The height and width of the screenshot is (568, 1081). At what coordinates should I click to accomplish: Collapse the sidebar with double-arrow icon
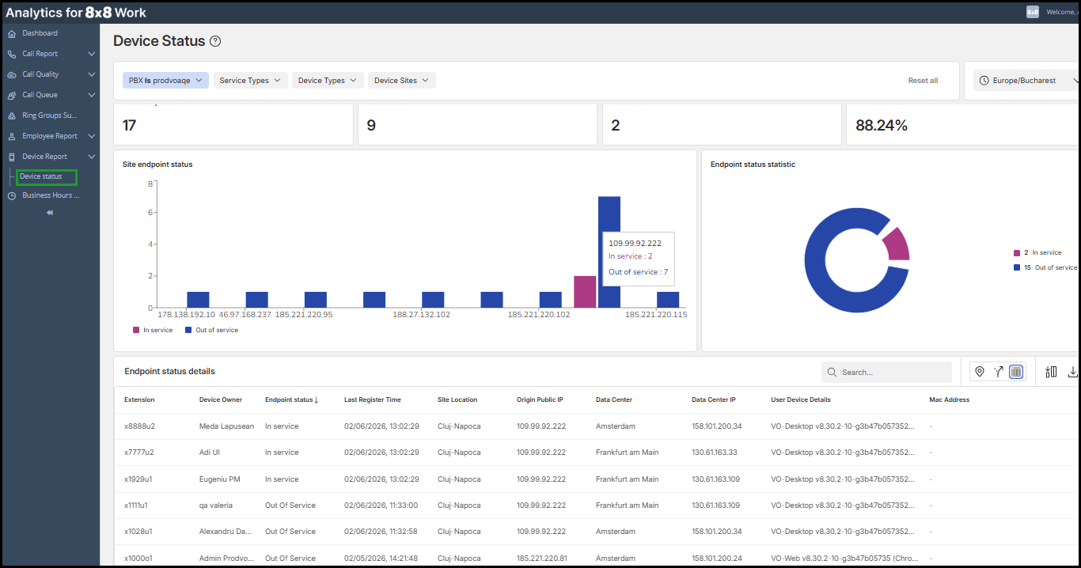click(50, 213)
